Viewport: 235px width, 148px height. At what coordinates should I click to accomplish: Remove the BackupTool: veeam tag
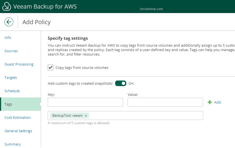tap(86, 116)
